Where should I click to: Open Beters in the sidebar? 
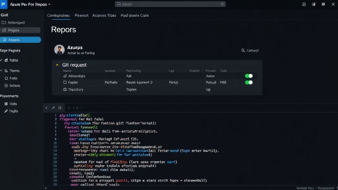[15, 85]
